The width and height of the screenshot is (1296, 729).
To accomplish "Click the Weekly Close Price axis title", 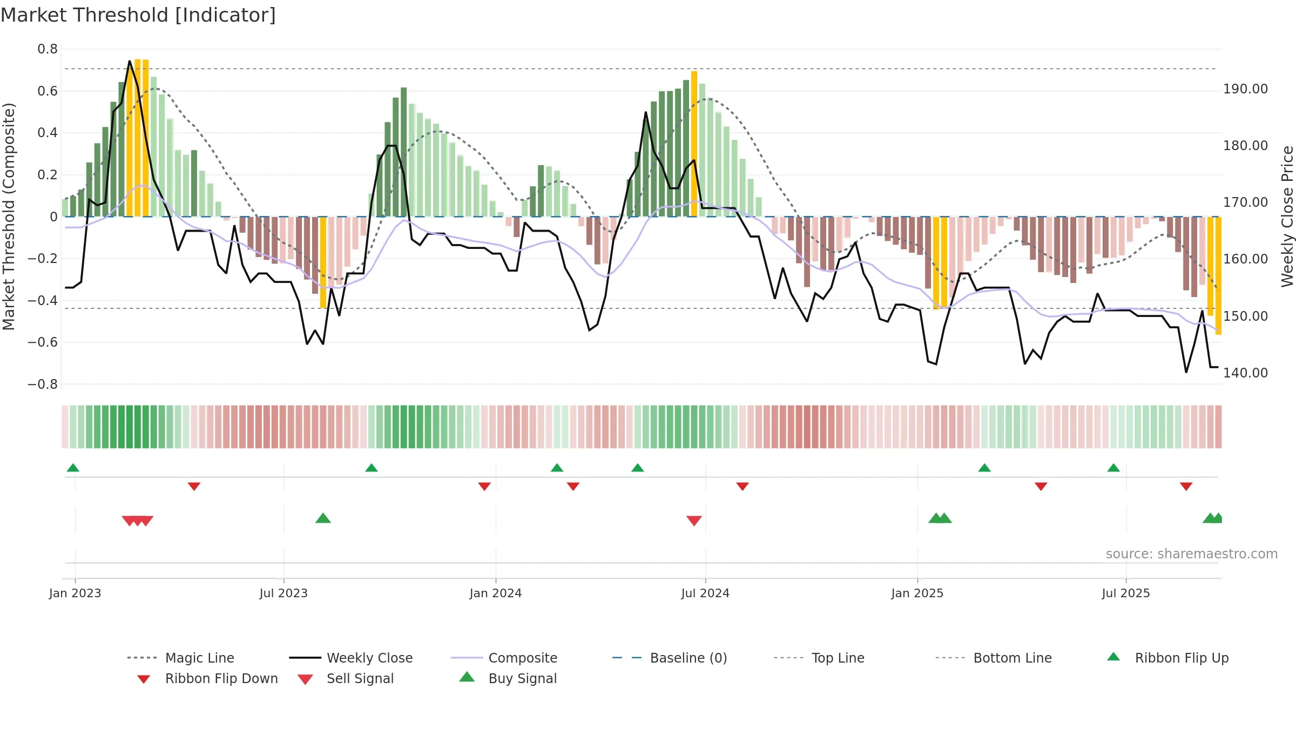I will (x=1287, y=216).
